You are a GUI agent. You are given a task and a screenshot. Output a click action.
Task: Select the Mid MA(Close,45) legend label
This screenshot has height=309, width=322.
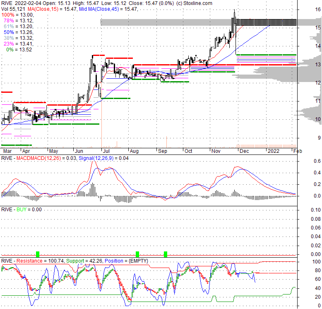(99, 9)
